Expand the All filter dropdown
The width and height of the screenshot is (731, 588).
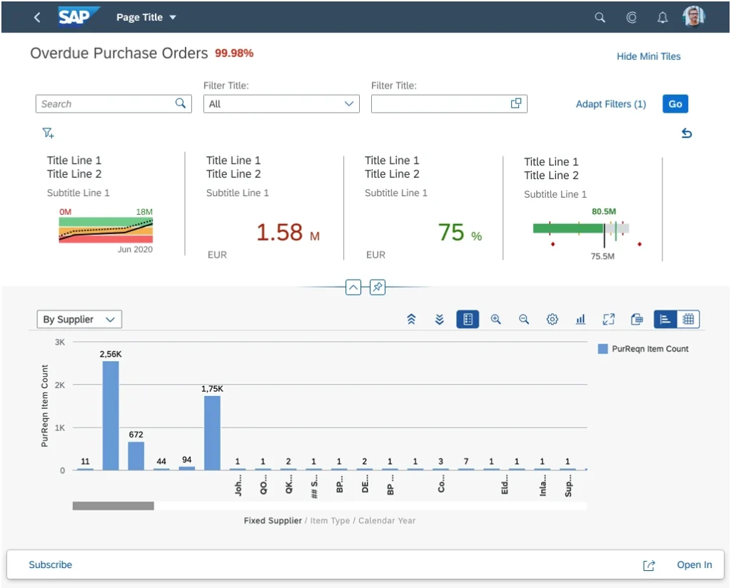(280, 104)
